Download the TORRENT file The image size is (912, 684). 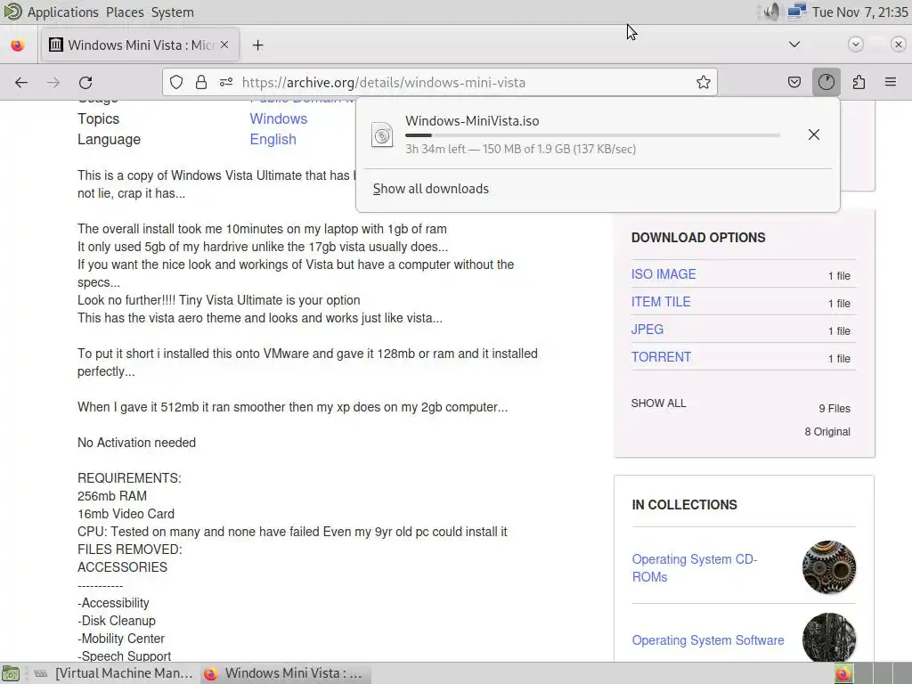(x=662, y=357)
